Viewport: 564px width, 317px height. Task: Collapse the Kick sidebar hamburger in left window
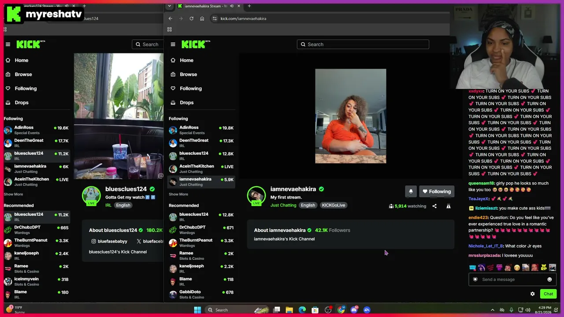pos(7,44)
